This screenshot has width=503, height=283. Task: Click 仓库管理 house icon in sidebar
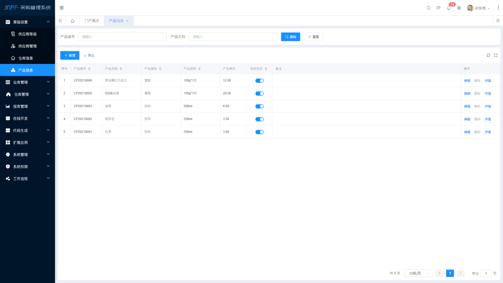coord(8,94)
